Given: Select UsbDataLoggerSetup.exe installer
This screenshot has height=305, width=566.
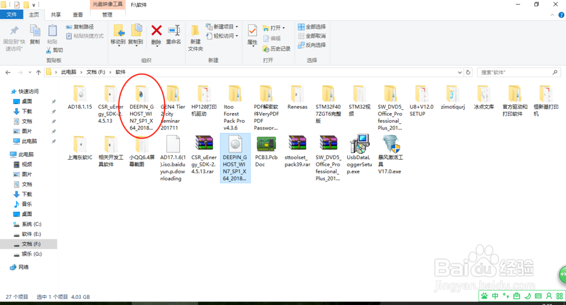Looking at the screenshot, I should point(359,154).
